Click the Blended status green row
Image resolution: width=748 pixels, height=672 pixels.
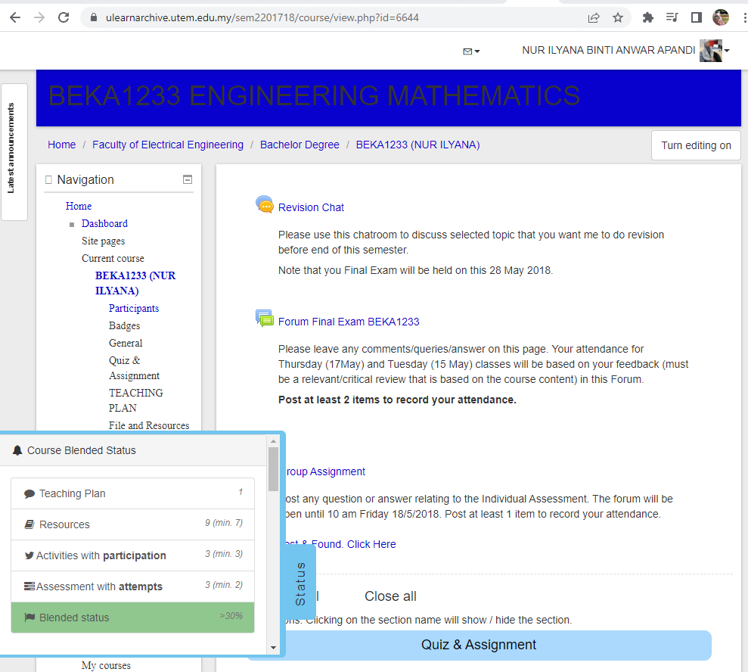(133, 618)
